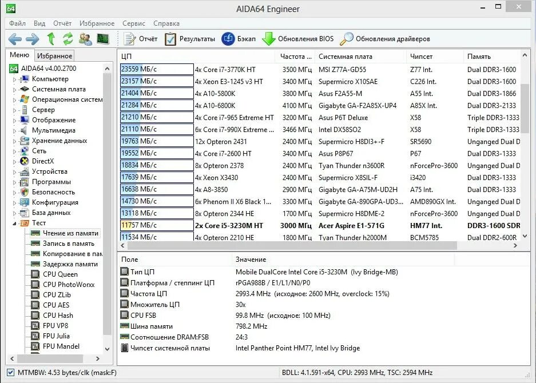Open the users icon in toolbar

85,39
